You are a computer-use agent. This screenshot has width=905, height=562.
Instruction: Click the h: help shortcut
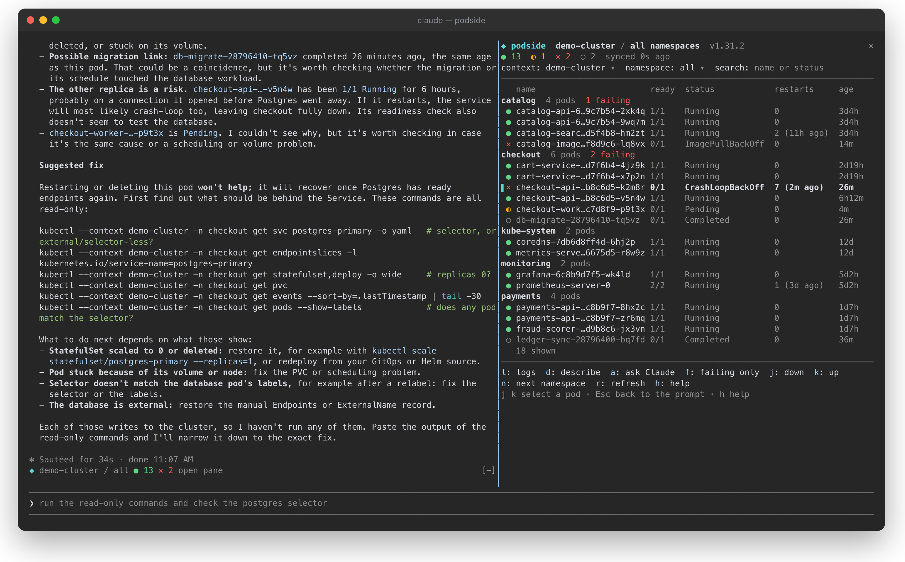(x=672, y=384)
